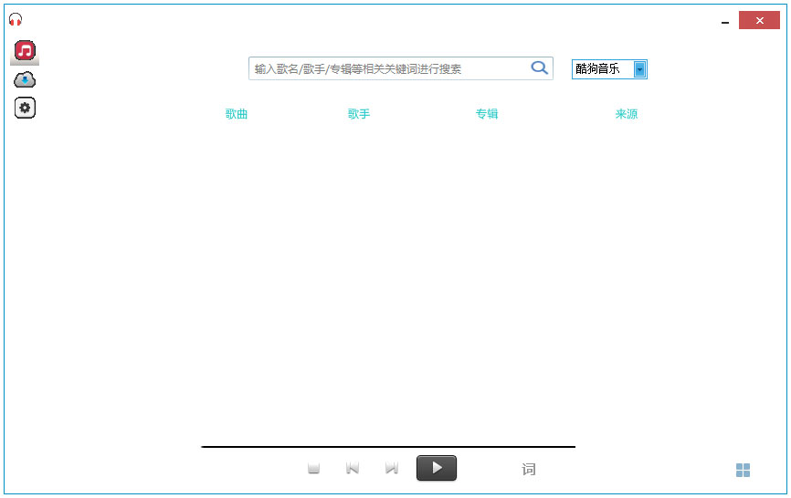
Task: Click the 专辑 column header
Action: coord(487,114)
